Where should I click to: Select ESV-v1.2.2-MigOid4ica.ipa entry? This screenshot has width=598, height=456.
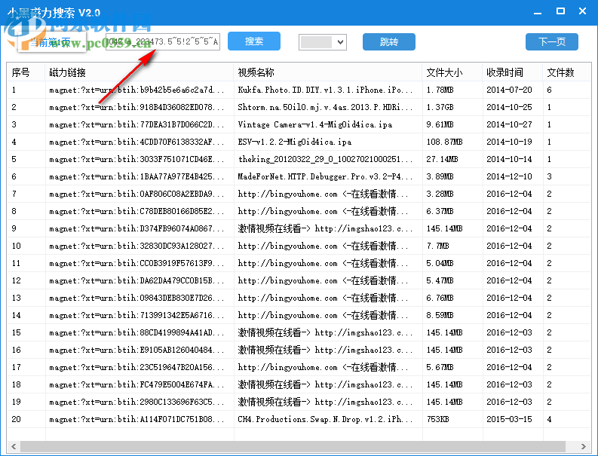click(x=294, y=142)
